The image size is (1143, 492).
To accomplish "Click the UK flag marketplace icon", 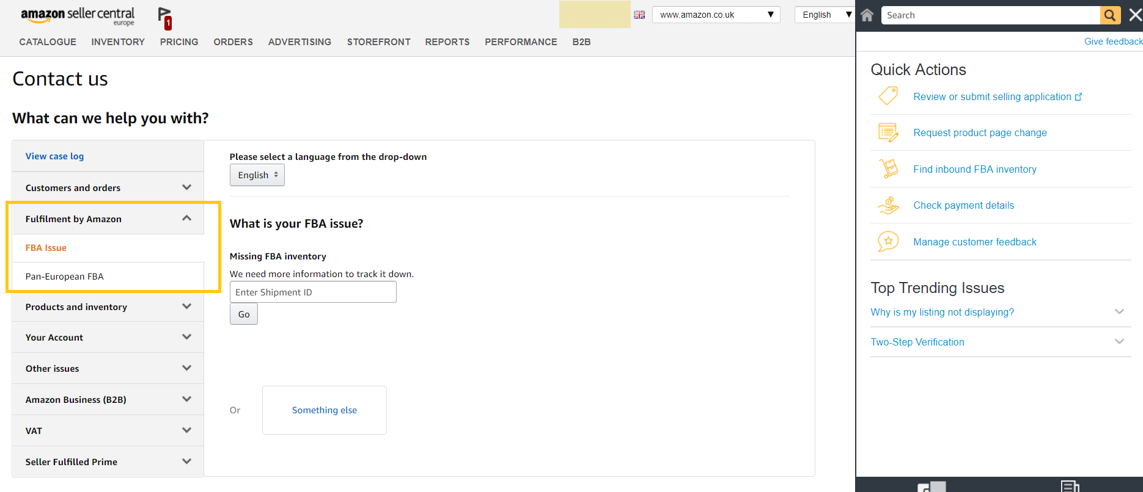I will (x=639, y=15).
